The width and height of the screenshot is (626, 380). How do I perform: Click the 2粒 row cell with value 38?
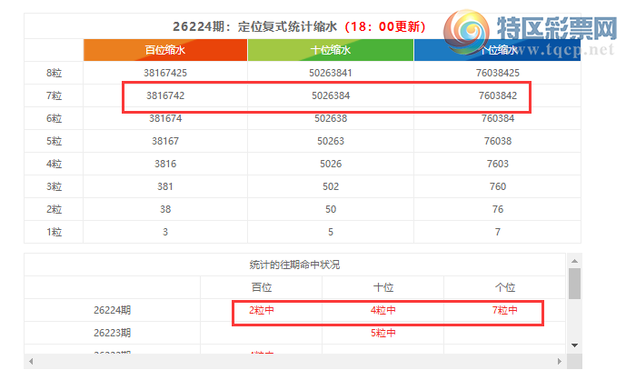coord(165,209)
